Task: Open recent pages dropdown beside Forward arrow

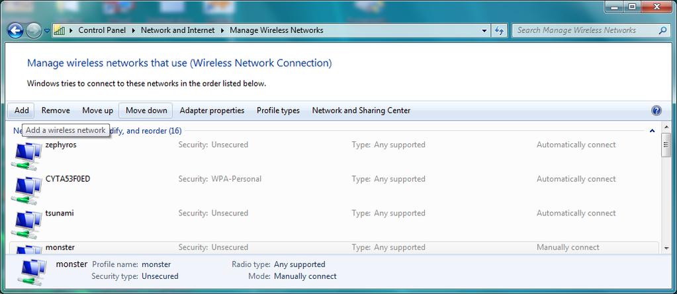Action: (x=46, y=31)
